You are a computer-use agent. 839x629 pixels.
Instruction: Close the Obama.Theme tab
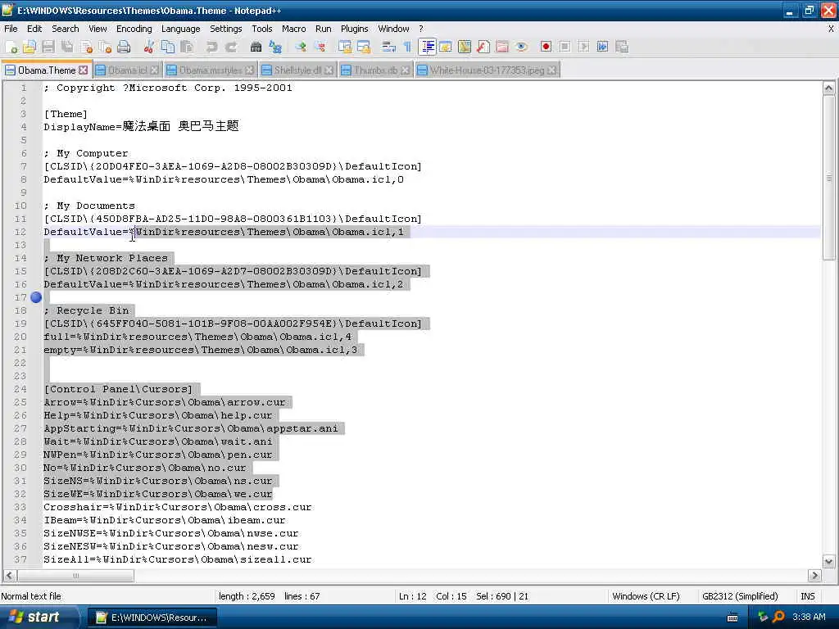pyautogui.click(x=84, y=70)
